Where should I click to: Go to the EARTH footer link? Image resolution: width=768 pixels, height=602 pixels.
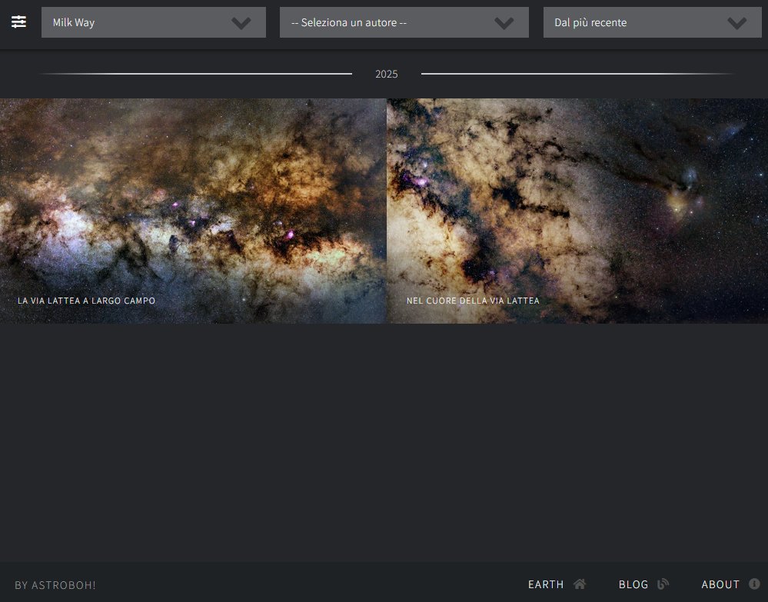click(x=546, y=584)
